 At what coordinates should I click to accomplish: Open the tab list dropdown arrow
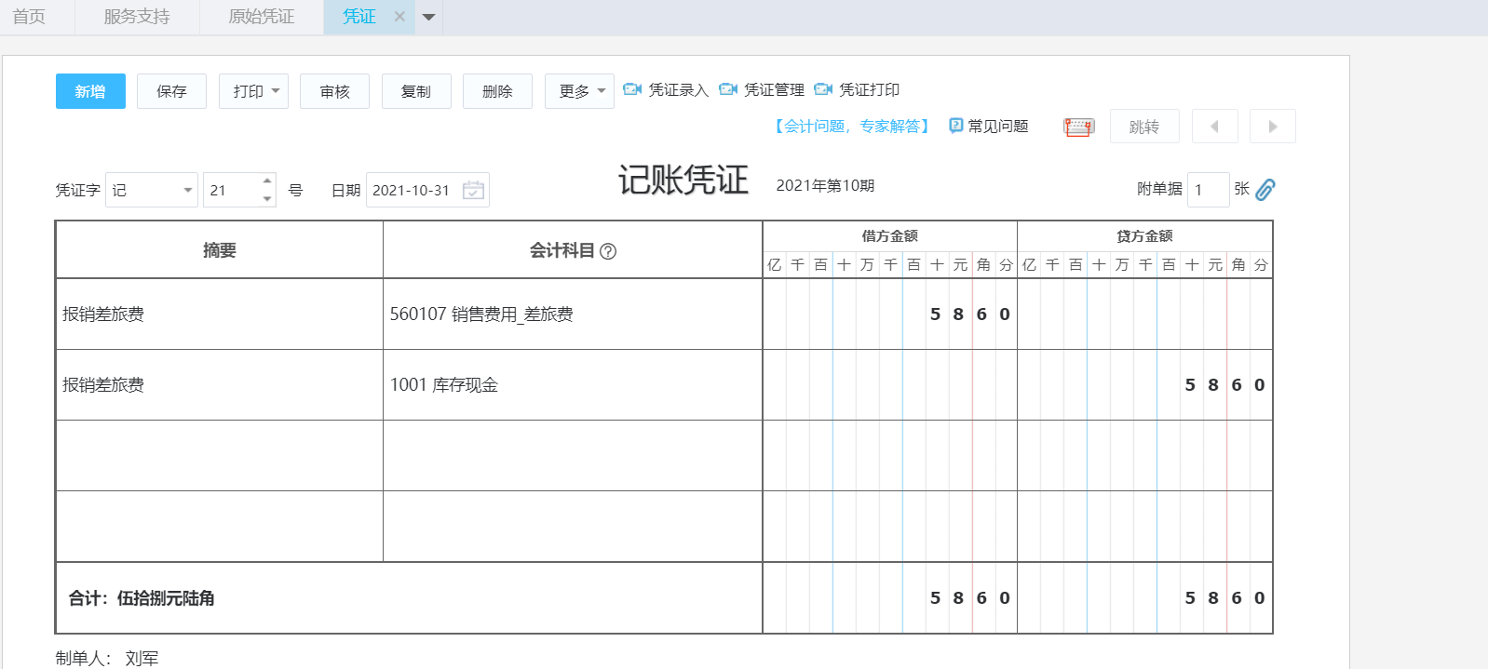[429, 17]
